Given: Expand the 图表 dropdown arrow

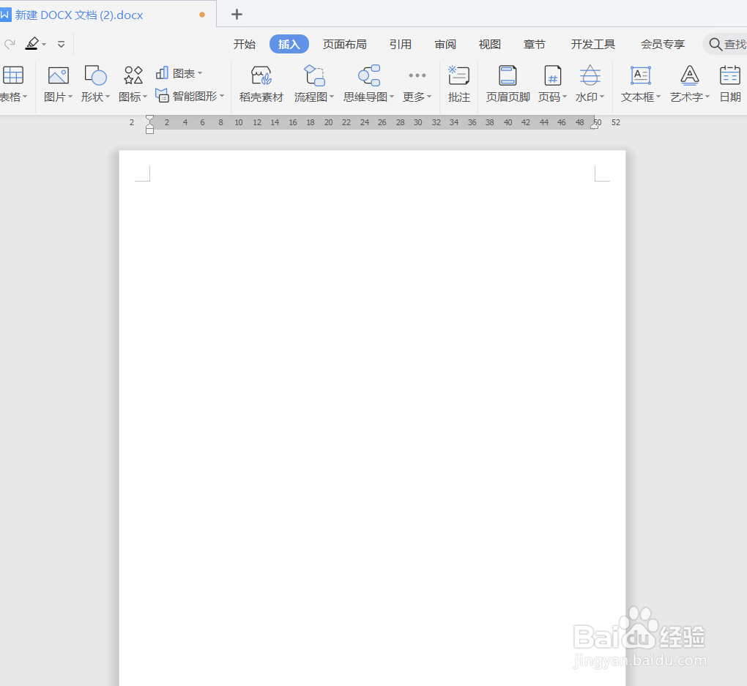Looking at the screenshot, I should 200,73.
